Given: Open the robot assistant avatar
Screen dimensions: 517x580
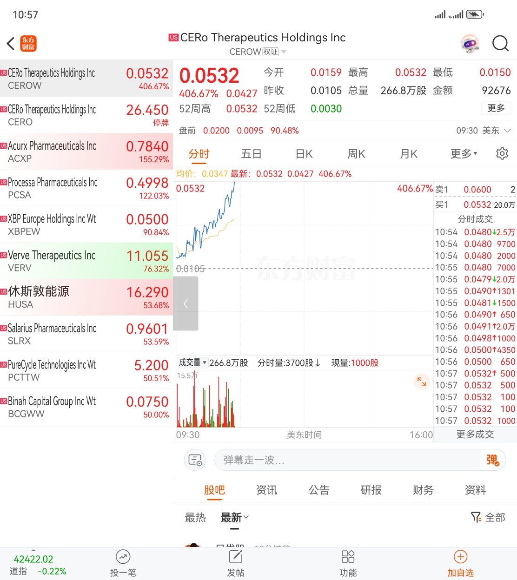Looking at the screenshot, I should pyautogui.click(x=470, y=44).
